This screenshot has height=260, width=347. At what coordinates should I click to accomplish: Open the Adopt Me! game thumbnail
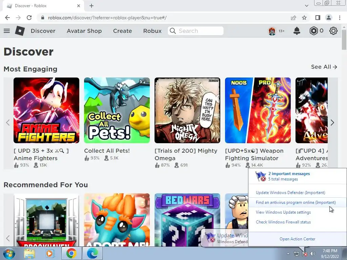[x=117, y=220]
